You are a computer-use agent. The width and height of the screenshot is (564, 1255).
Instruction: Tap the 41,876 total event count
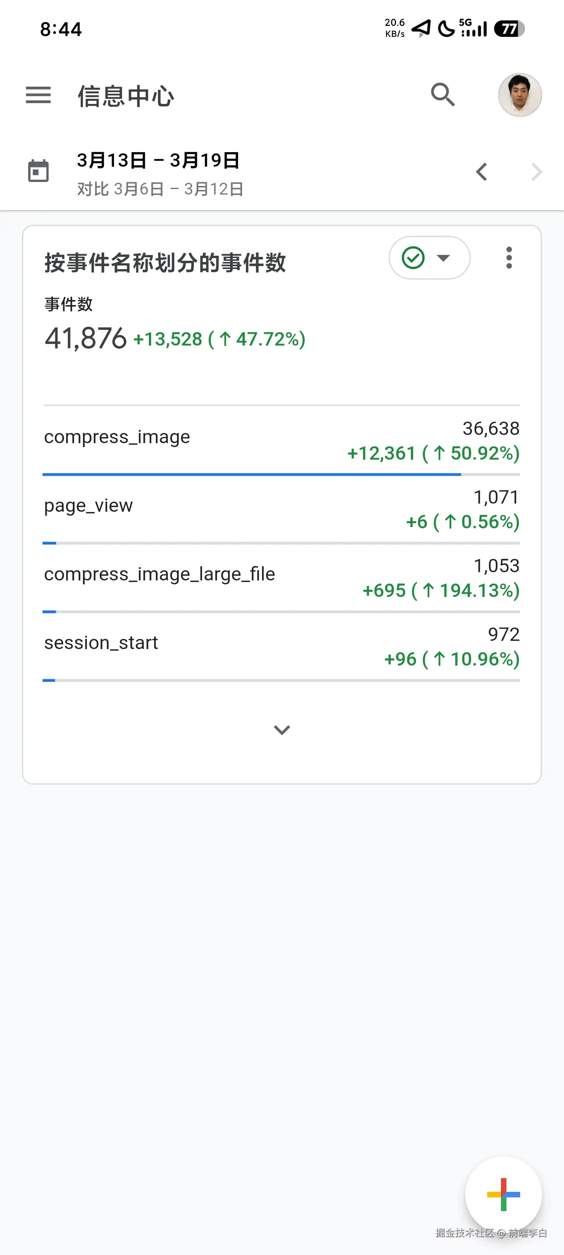coord(86,338)
